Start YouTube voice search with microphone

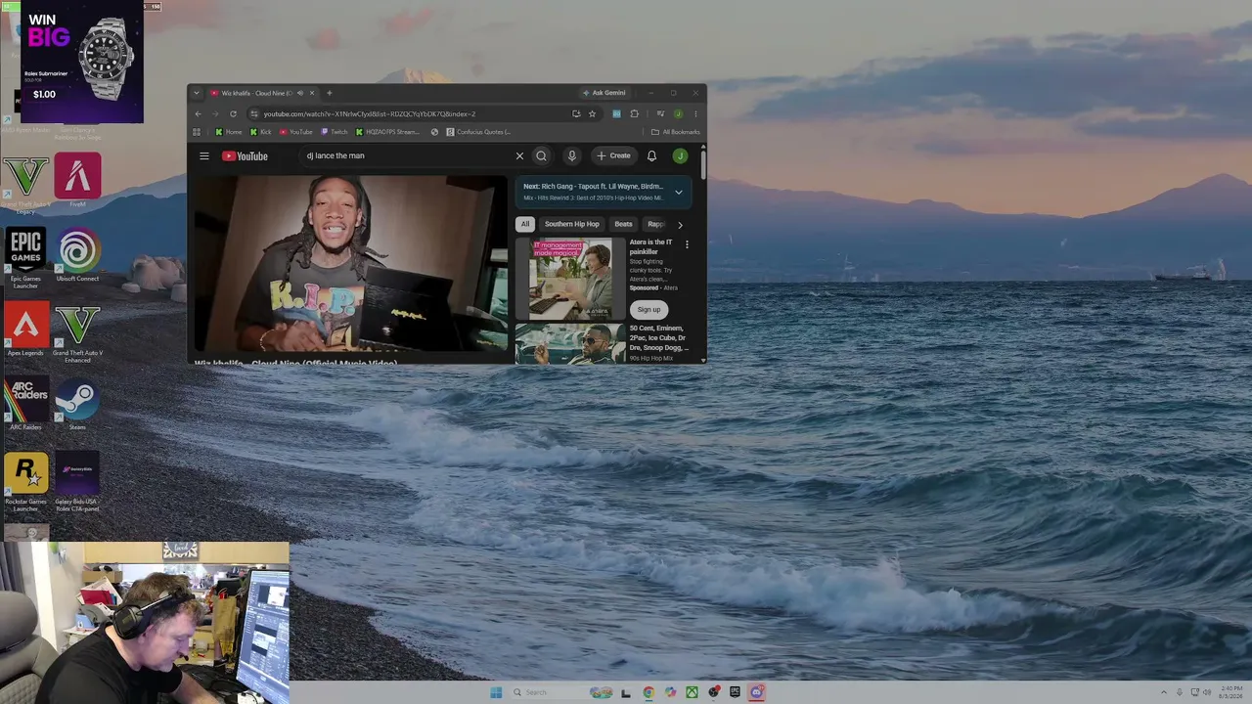click(x=572, y=155)
